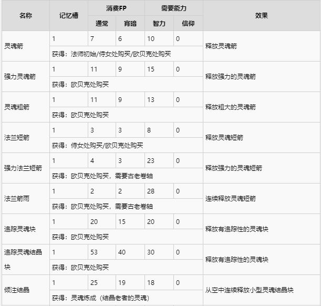Click 获得：灵魂炼成（结晶老者的灵魂） text
Image resolution: width=321 pixels, height=306 pixels.
point(100,298)
